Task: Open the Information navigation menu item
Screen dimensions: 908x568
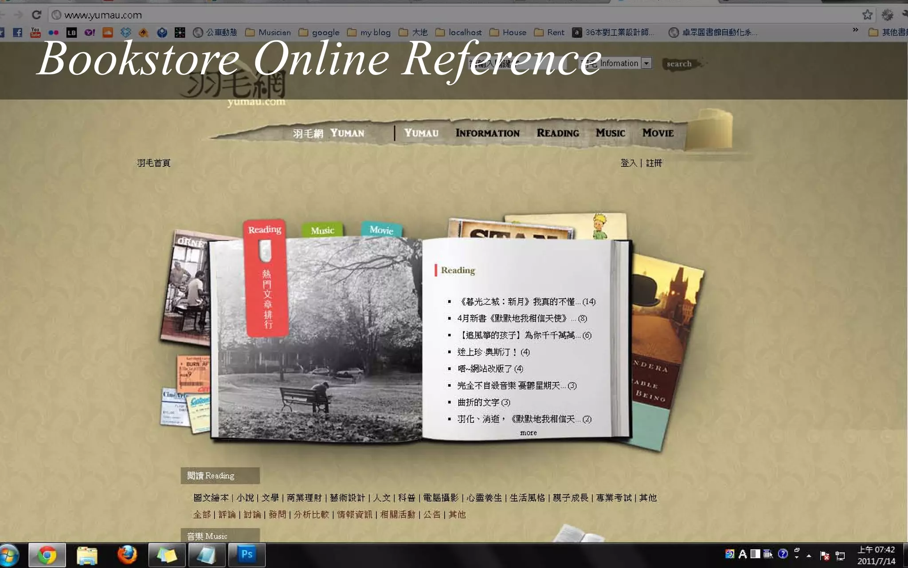Action: tap(487, 133)
